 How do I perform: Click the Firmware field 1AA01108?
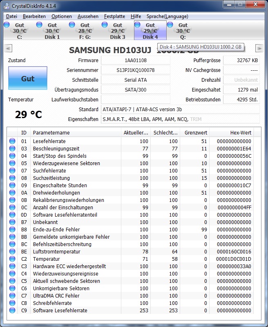tap(136, 60)
